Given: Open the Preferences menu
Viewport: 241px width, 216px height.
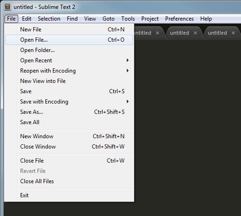Looking at the screenshot, I should coord(179,19).
